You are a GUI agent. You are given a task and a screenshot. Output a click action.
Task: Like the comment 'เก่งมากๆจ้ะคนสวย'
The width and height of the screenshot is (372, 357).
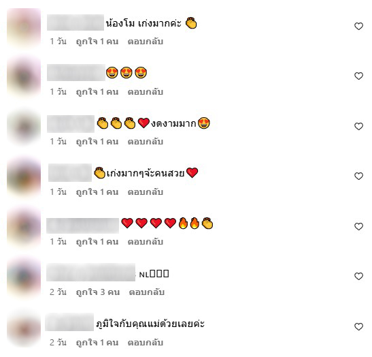coord(358,176)
